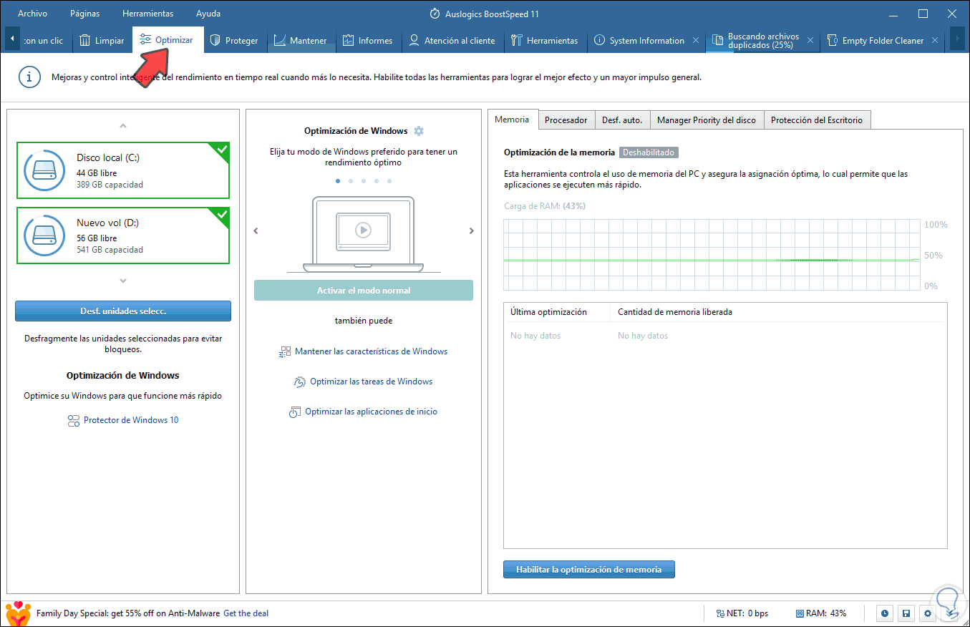The image size is (970, 627).
Task: Click the startup apps icon beside Optimizar las aplicaciones
Action: tap(295, 412)
